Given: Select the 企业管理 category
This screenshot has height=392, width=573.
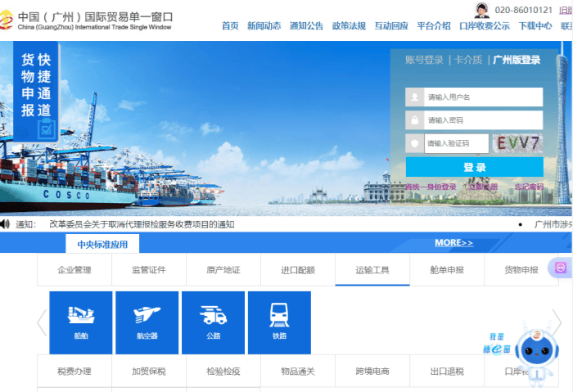Looking at the screenshot, I should click(x=74, y=270).
